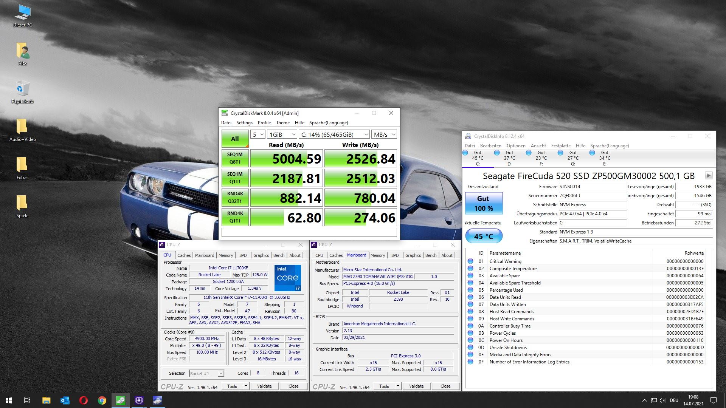This screenshot has height=408, width=726.
Task: Open the notification center icon
Action: pyautogui.click(x=714, y=400)
